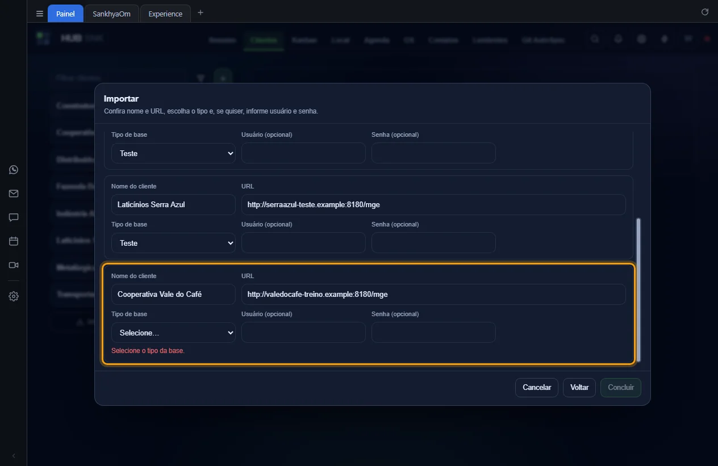
Task: Open the mail envelope icon in the sidebar
Action: [14, 194]
